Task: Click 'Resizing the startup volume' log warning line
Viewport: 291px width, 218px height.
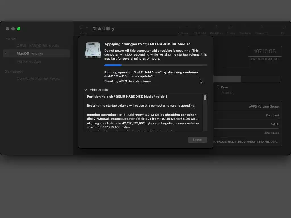Action: pyautogui.click(x=141, y=106)
